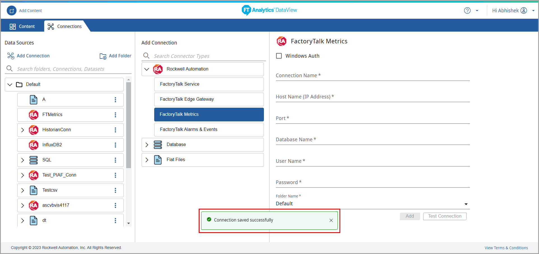Image resolution: width=539 pixels, height=254 pixels.
Task: Click the Add Content plus icon
Action: tap(12, 11)
